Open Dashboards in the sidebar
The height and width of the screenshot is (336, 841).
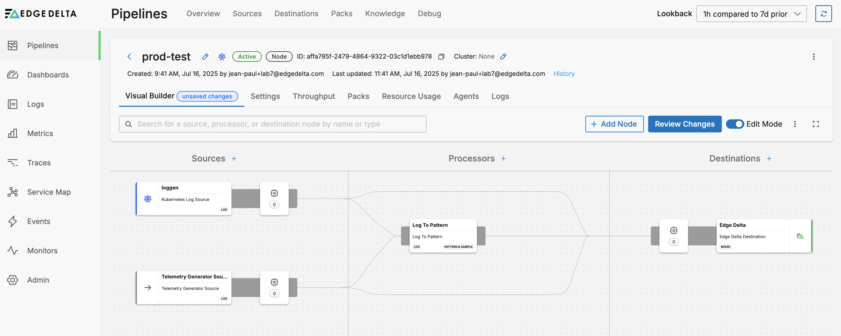click(50, 75)
